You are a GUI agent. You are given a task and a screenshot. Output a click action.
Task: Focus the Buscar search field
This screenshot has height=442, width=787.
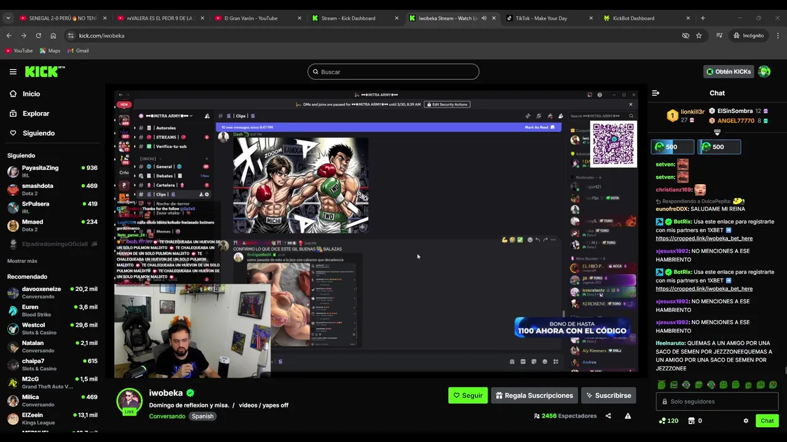pos(393,72)
